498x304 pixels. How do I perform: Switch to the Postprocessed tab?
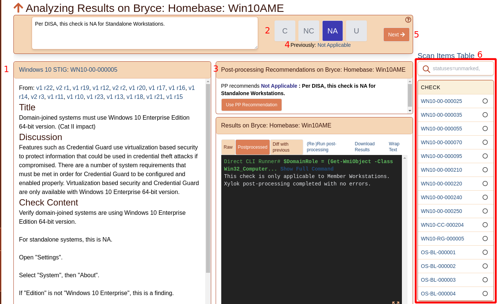pos(253,147)
